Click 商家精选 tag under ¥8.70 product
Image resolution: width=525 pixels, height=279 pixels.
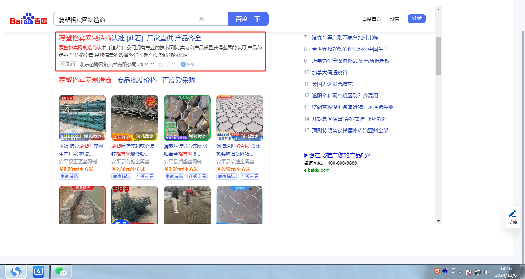pos(69,176)
